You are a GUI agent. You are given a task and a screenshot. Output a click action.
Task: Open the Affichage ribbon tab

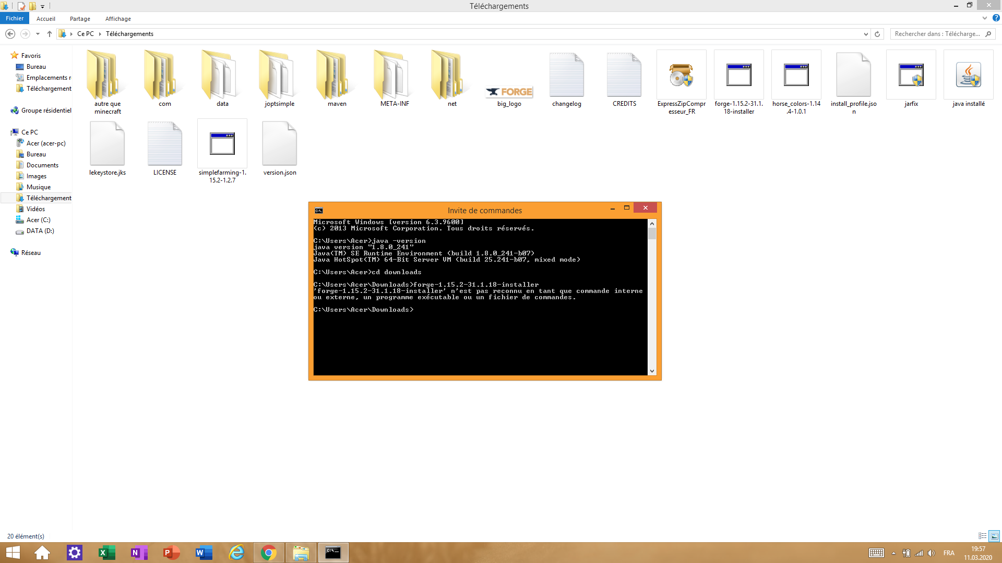pyautogui.click(x=118, y=19)
